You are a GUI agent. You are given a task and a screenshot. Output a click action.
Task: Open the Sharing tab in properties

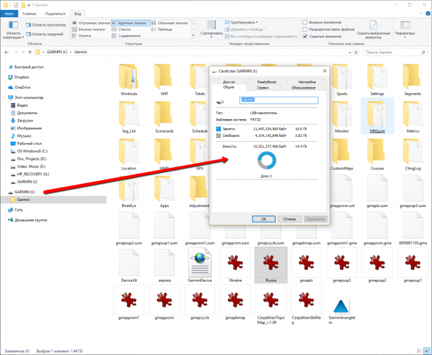(229, 82)
